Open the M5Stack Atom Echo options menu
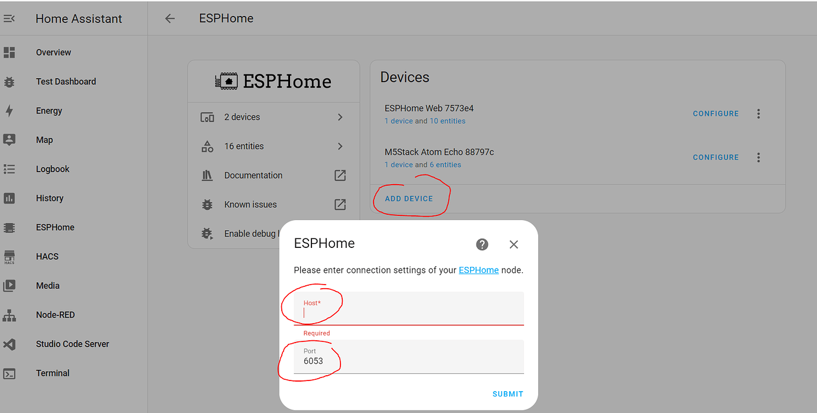817x413 pixels. [758, 157]
